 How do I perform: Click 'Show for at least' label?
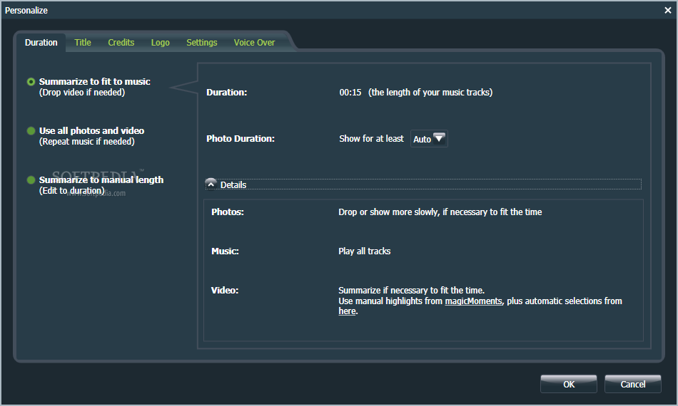coord(371,138)
